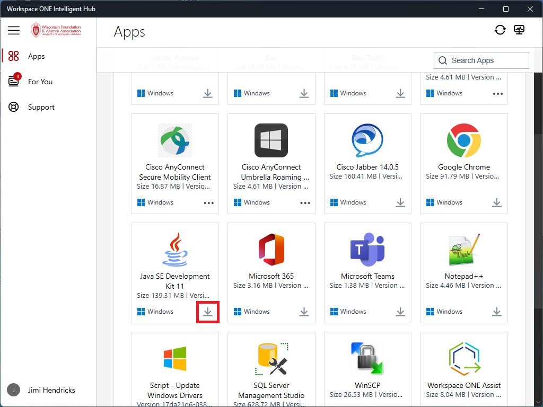The width and height of the screenshot is (543, 407).
Task: Click the Windows label on Notepad++ card
Action: coord(449,312)
